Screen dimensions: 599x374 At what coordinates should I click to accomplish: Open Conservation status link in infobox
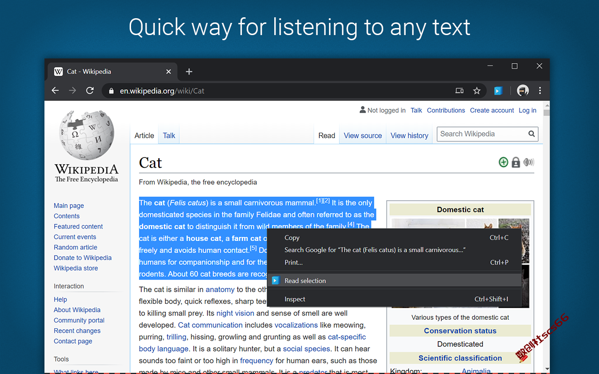pyautogui.click(x=460, y=331)
